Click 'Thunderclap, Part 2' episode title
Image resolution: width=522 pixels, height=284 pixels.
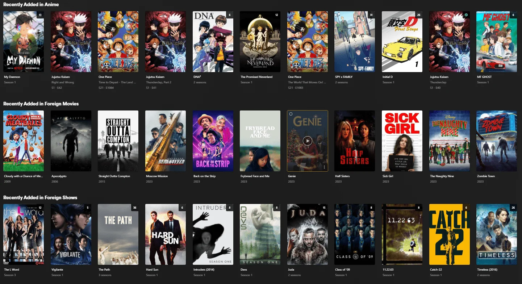(x=159, y=82)
